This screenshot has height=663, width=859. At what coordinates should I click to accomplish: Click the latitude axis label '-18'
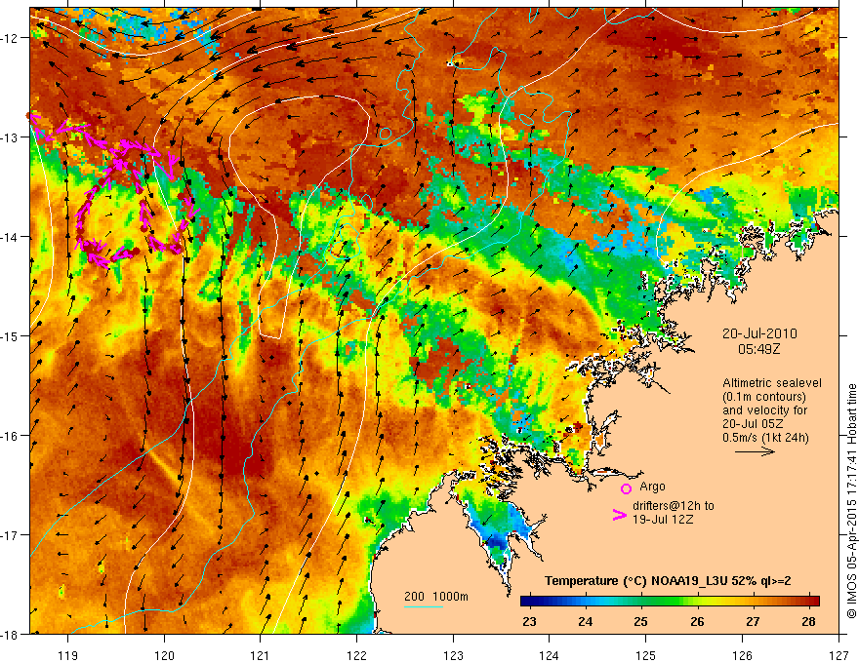click(x=11, y=634)
